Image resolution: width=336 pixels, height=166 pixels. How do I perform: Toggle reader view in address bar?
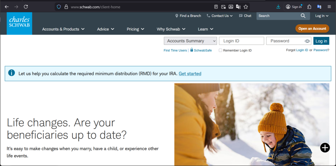(216, 7)
